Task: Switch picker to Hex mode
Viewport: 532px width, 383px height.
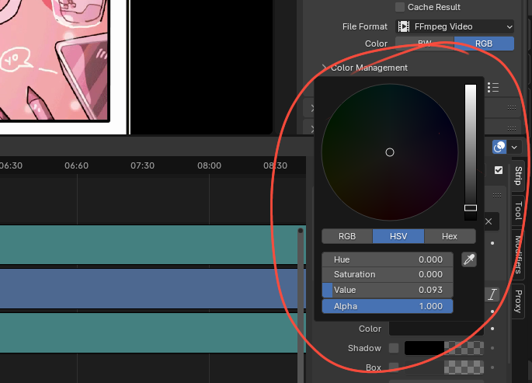Action: pyautogui.click(x=450, y=236)
